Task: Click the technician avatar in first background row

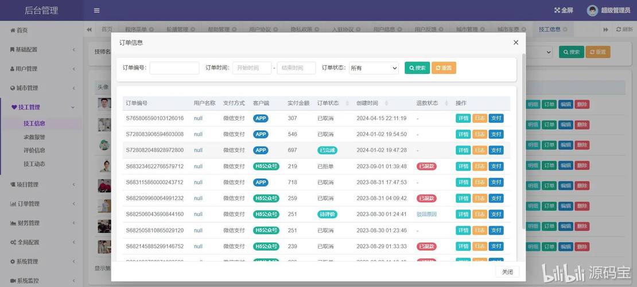Action: tap(104, 104)
